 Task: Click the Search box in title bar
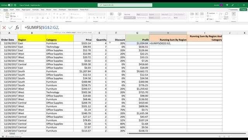(125, 5)
